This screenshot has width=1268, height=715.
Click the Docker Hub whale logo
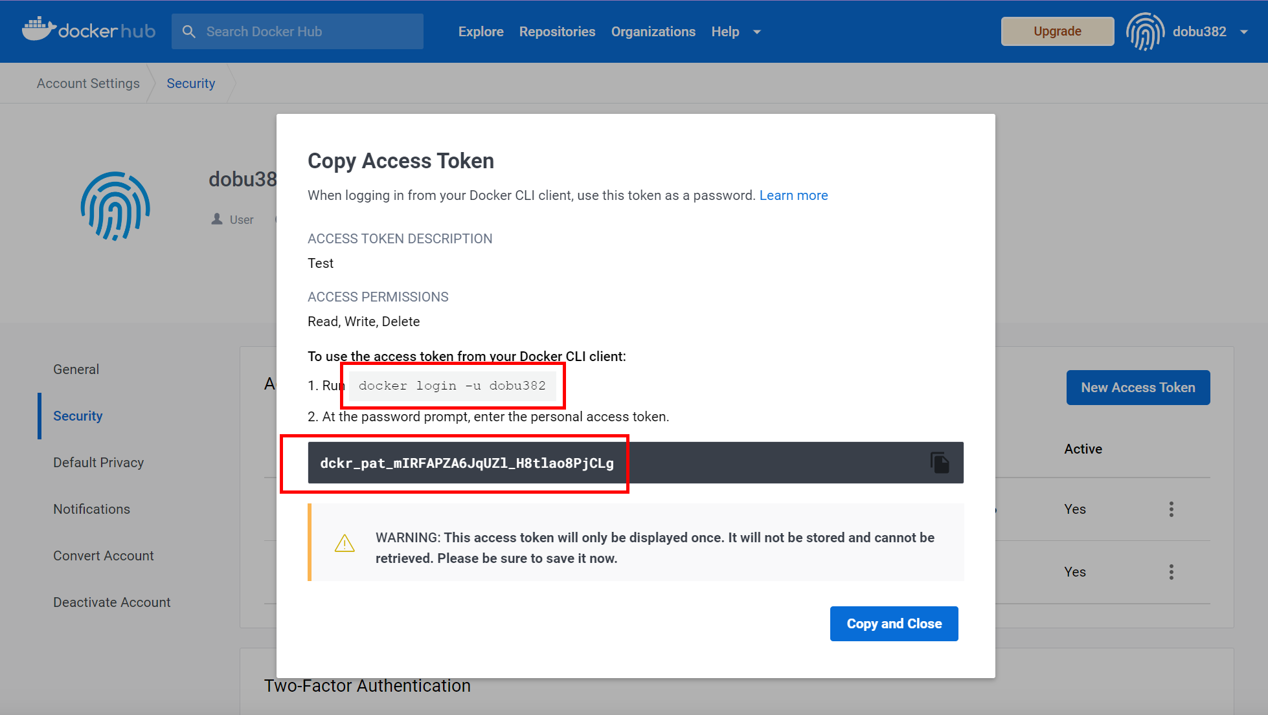pyautogui.click(x=89, y=30)
